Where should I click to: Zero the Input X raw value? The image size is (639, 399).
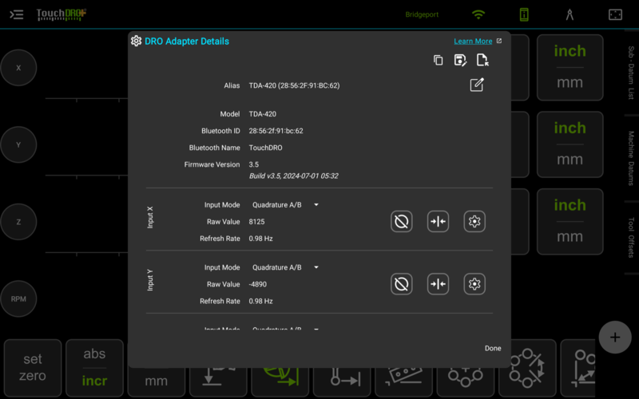tap(438, 222)
